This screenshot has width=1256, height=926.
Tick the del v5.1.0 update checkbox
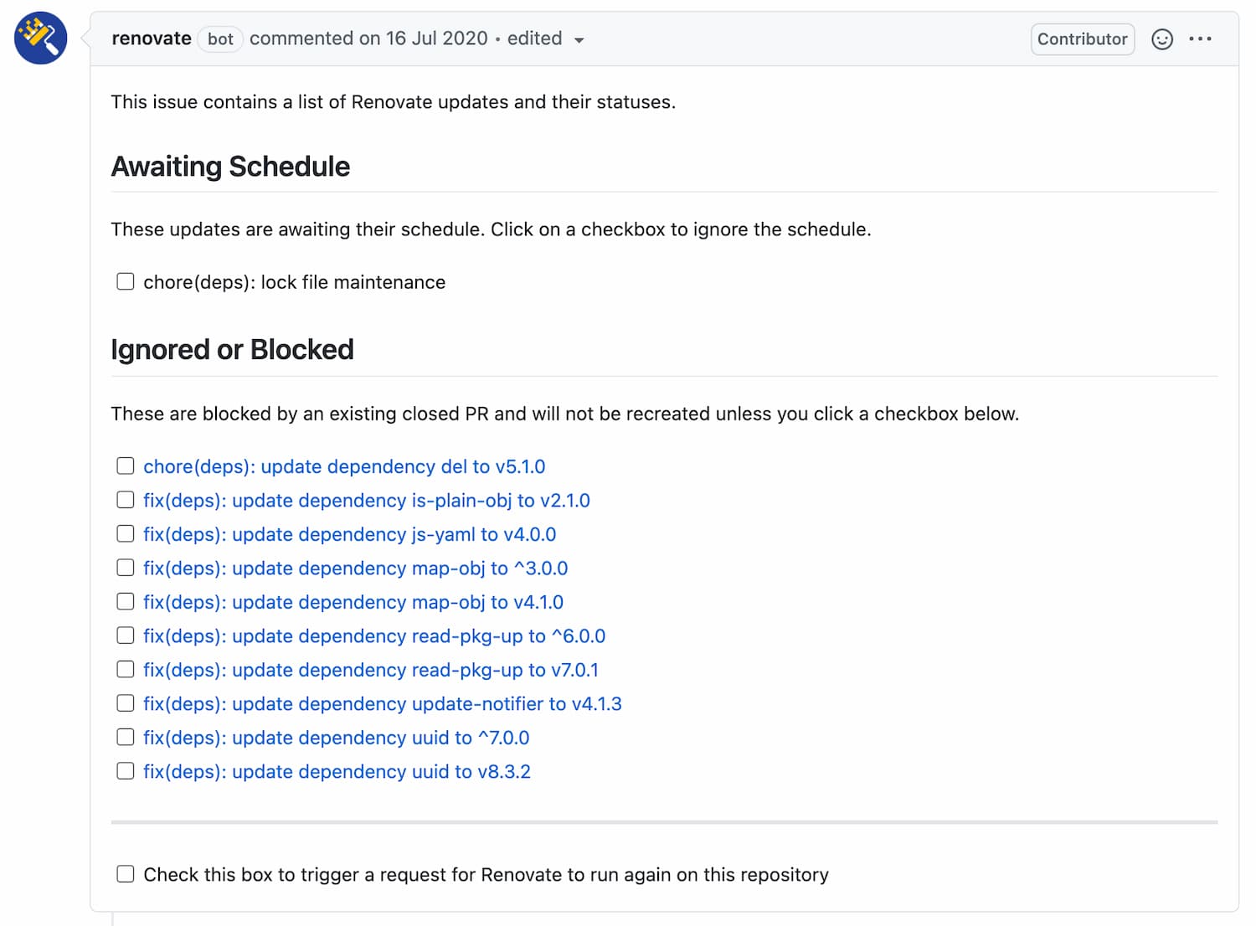point(126,466)
